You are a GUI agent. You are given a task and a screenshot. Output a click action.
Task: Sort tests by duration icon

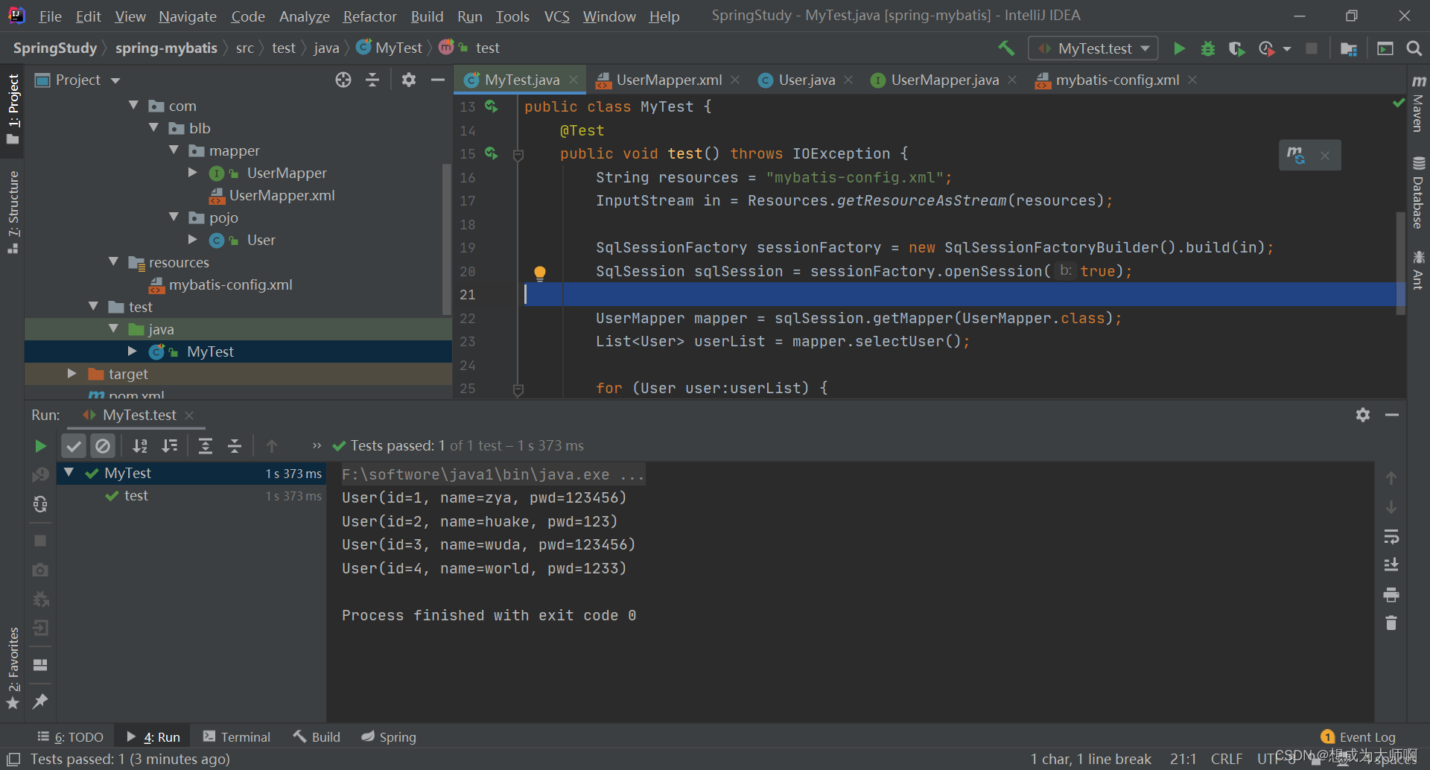pos(170,446)
